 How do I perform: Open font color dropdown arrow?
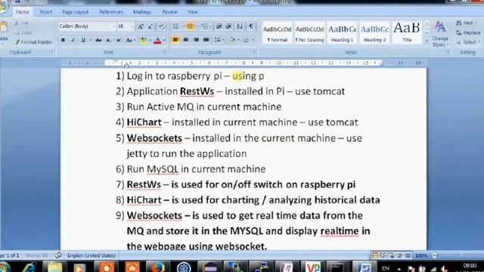pos(164,40)
